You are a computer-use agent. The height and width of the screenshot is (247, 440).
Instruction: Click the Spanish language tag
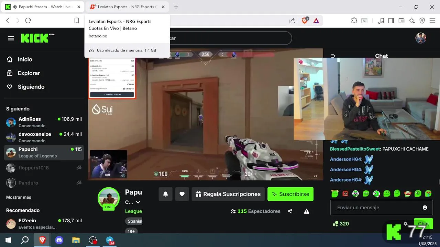point(134,221)
